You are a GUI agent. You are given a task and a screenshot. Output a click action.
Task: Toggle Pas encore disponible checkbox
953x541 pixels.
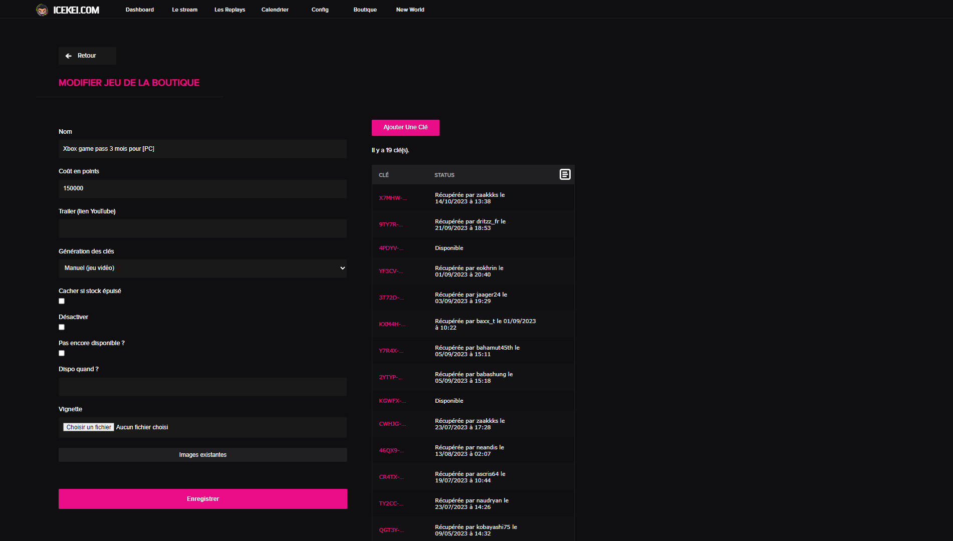click(62, 353)
